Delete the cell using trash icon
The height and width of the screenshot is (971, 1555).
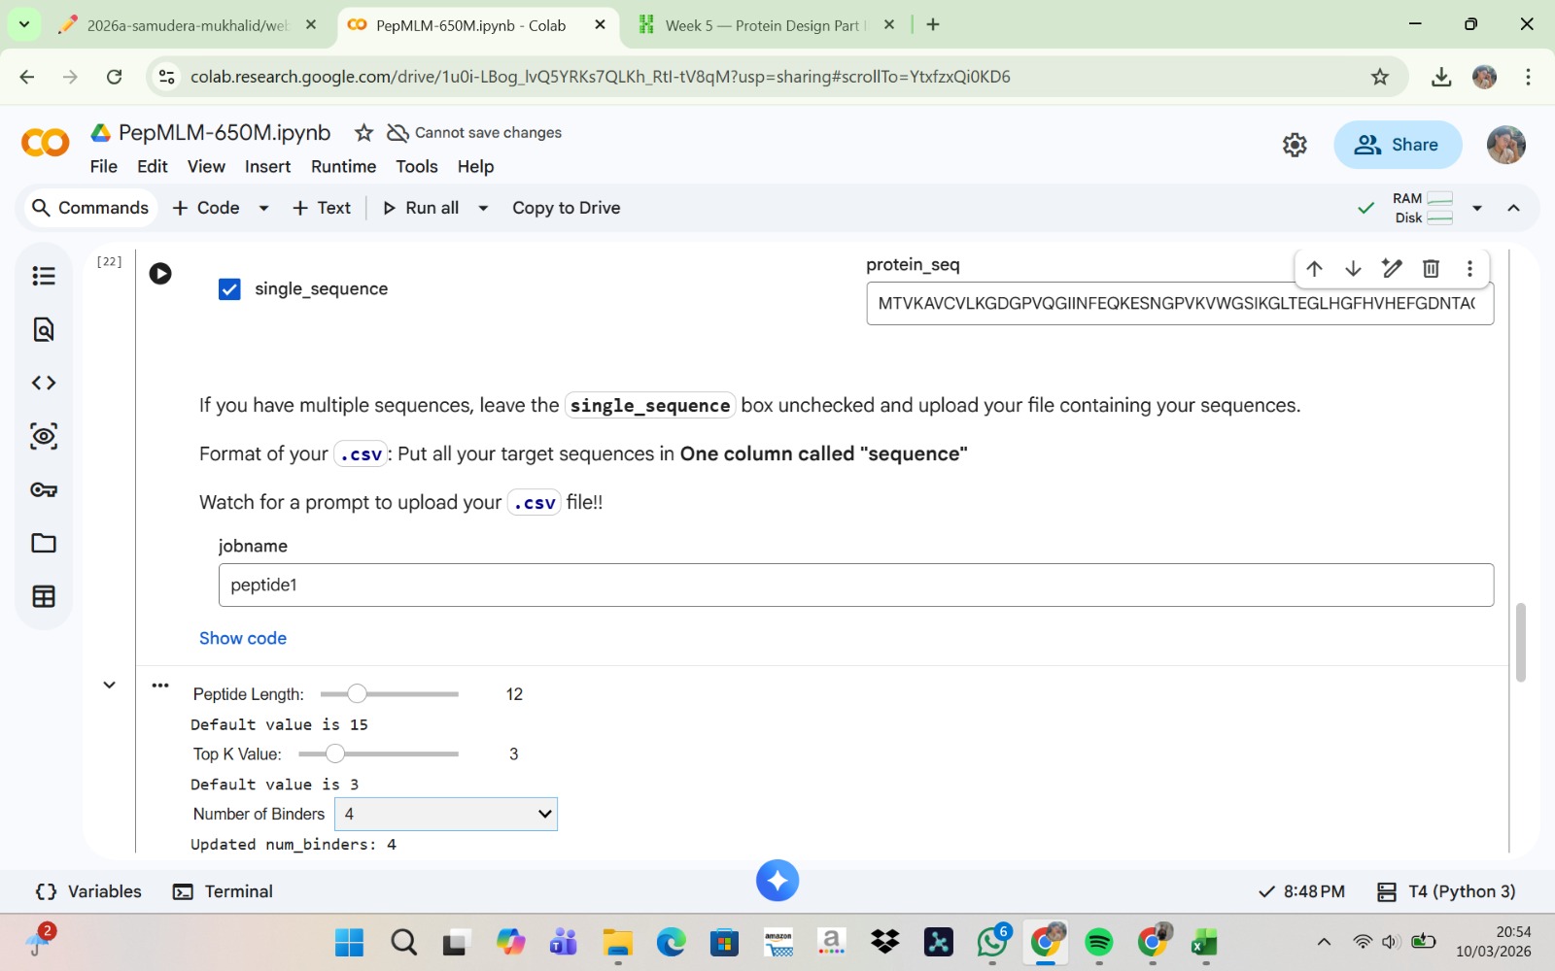click(1431, 269)
